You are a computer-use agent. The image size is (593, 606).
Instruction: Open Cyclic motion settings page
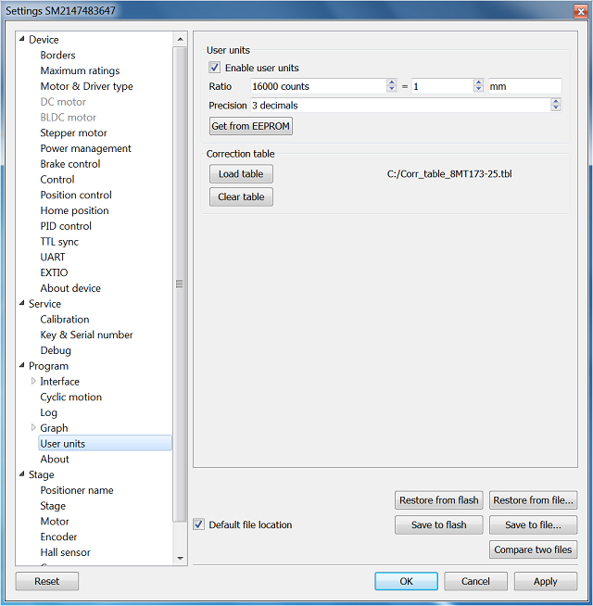[x=71, y=397]
